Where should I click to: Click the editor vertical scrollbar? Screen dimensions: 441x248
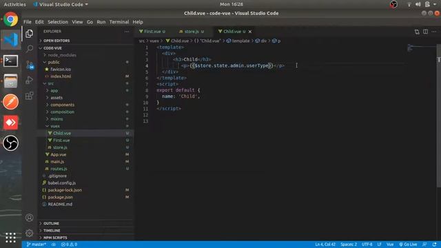click(438, 115)
